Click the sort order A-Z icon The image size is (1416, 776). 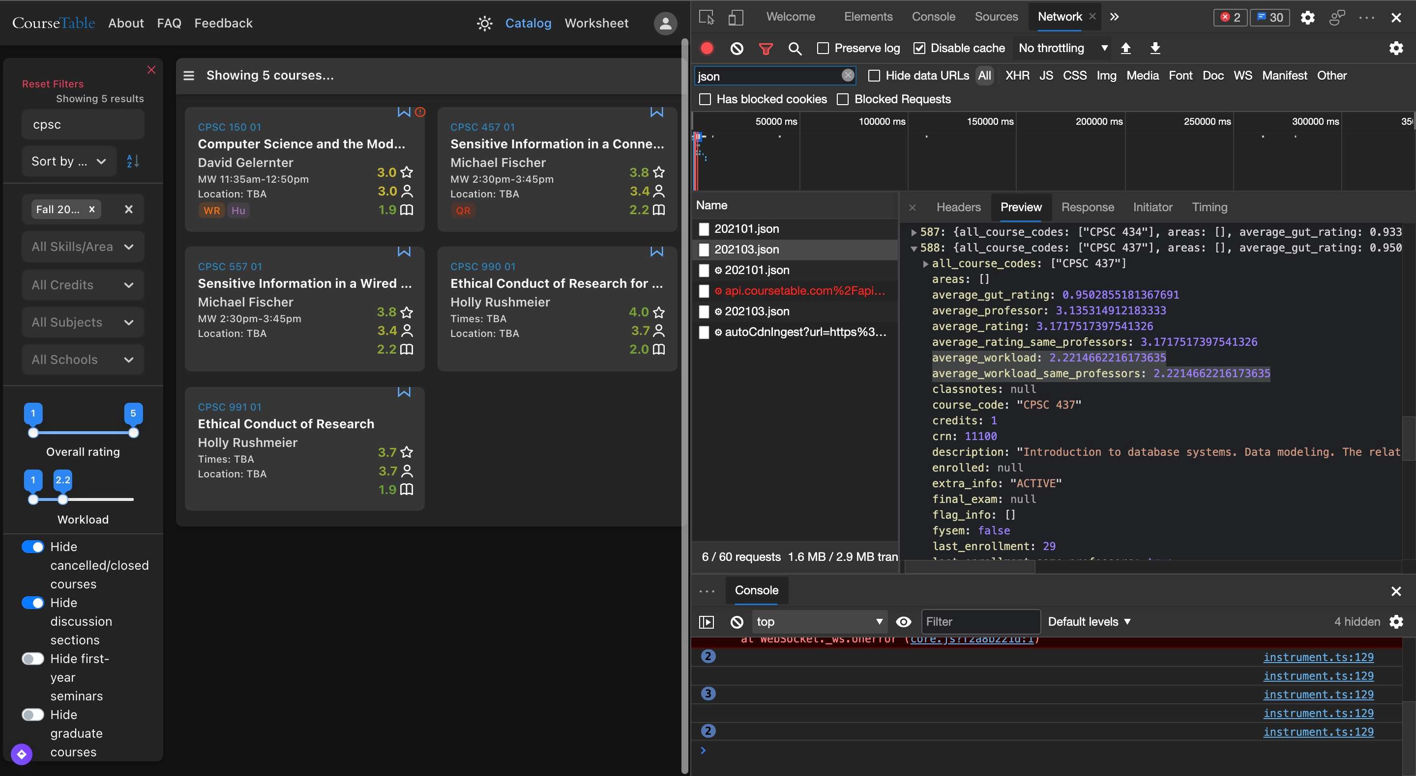click(x=132, y=161)
